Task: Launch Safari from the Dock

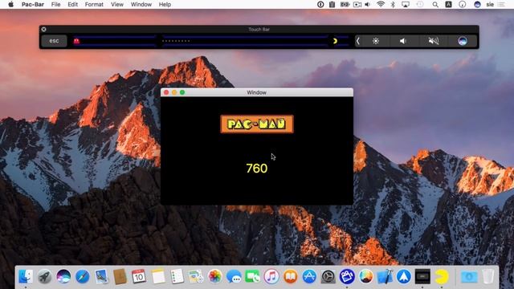Action: coord(82,276)
